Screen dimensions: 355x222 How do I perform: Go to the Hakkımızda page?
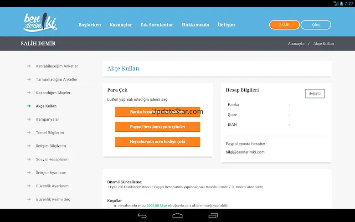click(196, 25)
